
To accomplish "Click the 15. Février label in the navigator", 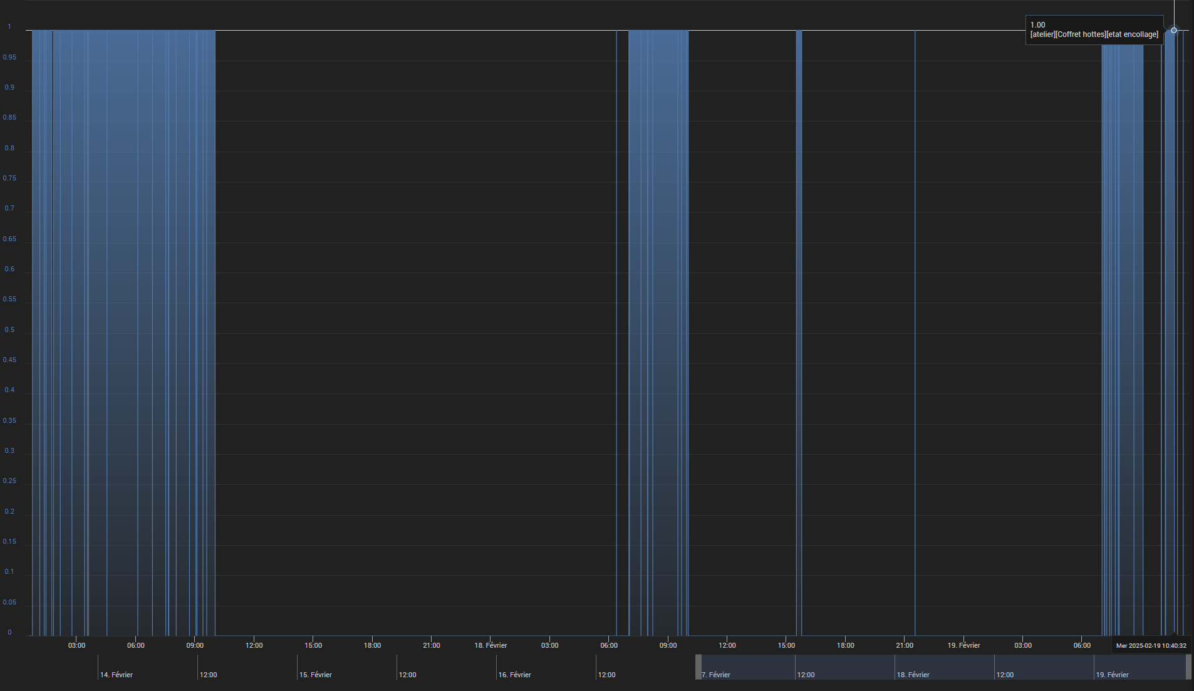I will 316,675.
